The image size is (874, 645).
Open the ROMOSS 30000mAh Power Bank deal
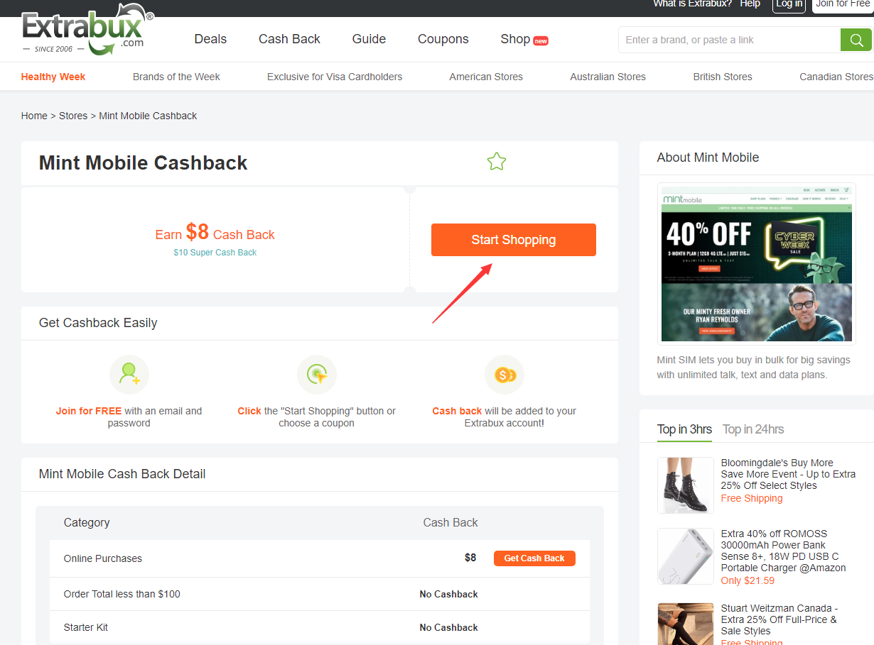tap(783, 551)
